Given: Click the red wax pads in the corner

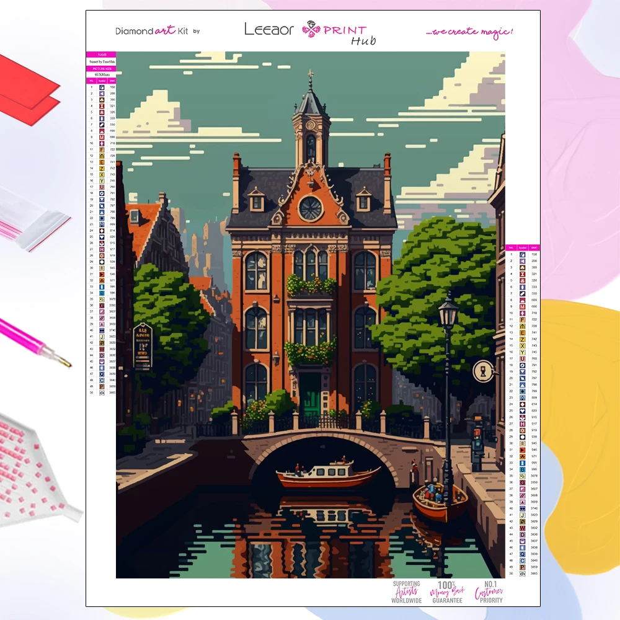Looking at the screenshot, I should 29,90.
